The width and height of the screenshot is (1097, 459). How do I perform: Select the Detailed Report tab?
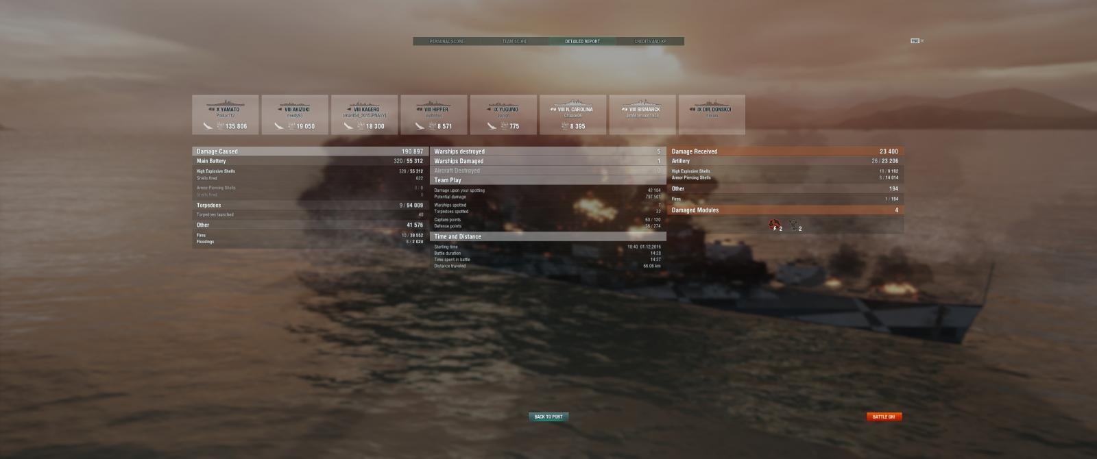(x=583, y=41)
